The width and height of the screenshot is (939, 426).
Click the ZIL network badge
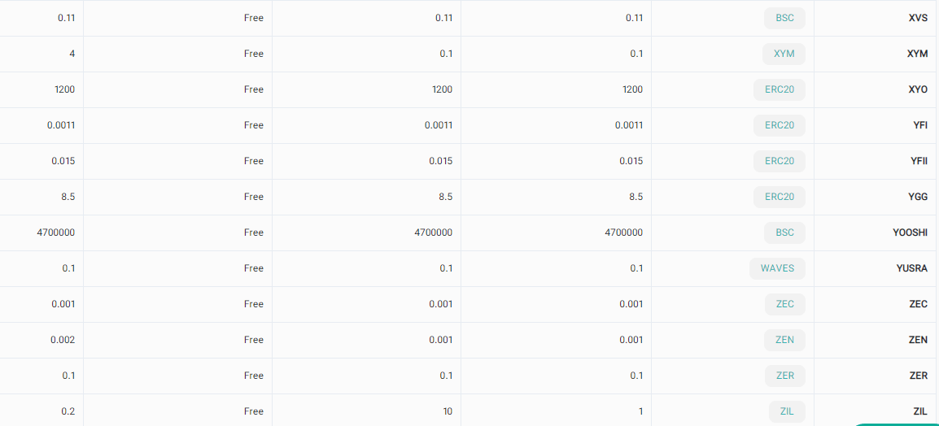click(x=786, y=411)
